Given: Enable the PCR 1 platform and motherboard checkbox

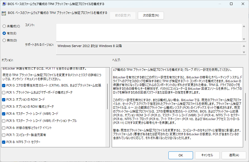Looking at the screenshot, I should tap(4, 92).
